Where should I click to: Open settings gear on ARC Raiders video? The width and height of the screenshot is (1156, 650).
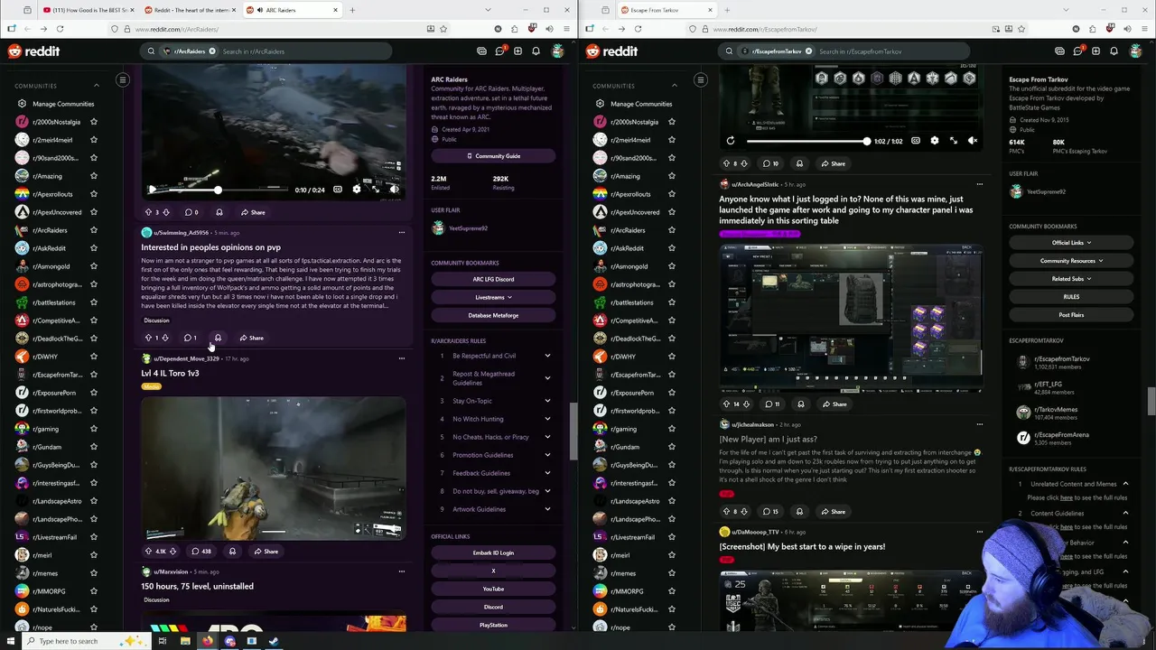coord(356,190)
